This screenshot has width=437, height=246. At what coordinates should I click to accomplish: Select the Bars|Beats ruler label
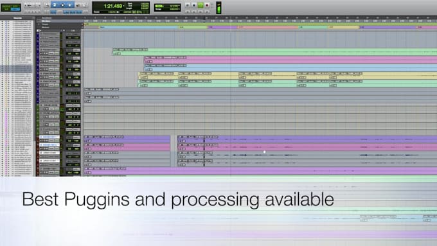46,18
